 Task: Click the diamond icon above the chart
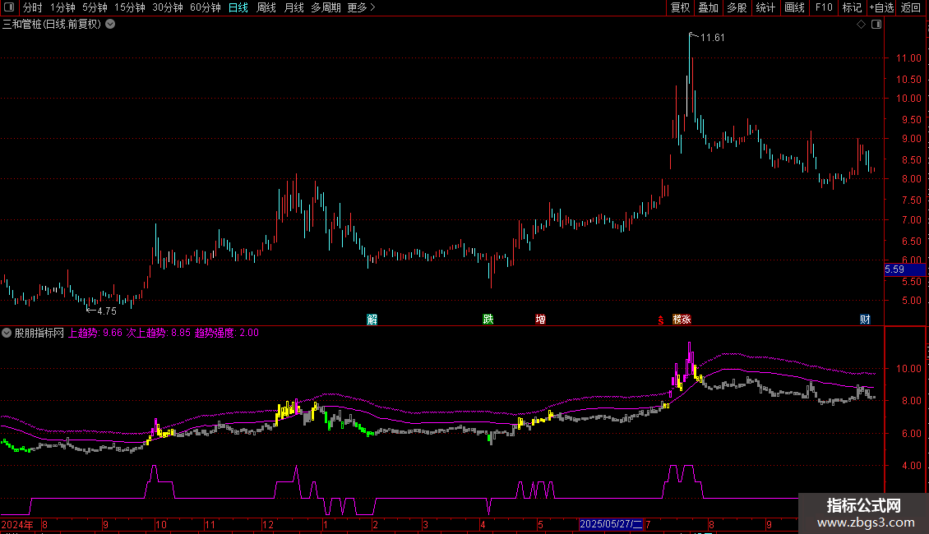coord(862,25)
